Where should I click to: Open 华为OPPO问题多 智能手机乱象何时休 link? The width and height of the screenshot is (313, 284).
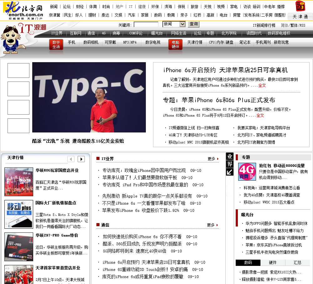click(x=276, y=224)
